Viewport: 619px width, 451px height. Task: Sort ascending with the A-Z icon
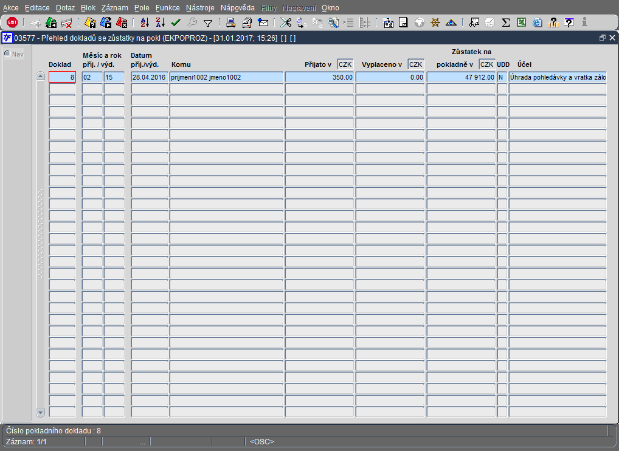coord(145,22)
